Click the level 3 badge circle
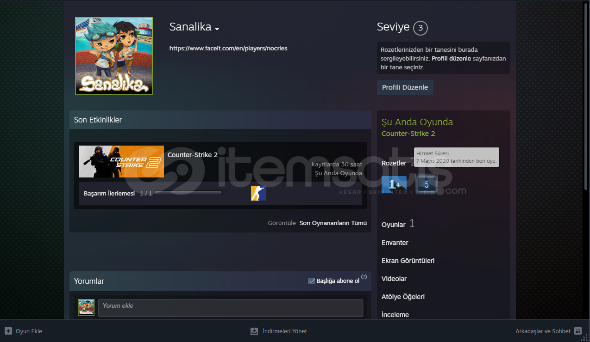Viewport: 590px width, 342px height. 420,28
